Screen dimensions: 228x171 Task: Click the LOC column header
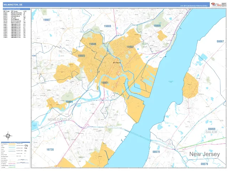pyautogui.click(x=25, y=11)
